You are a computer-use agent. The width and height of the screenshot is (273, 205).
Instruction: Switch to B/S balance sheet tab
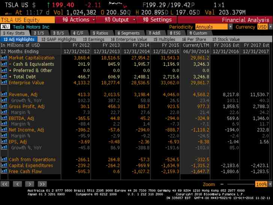pos(58,33)
